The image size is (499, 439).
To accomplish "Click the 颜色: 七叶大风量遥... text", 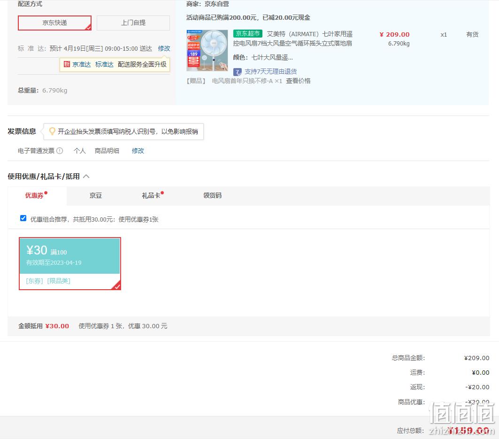I will [263, 58].
